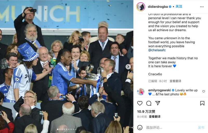Select first carousel dot indicator
This screenshot has width=208, height=133.
57,129
